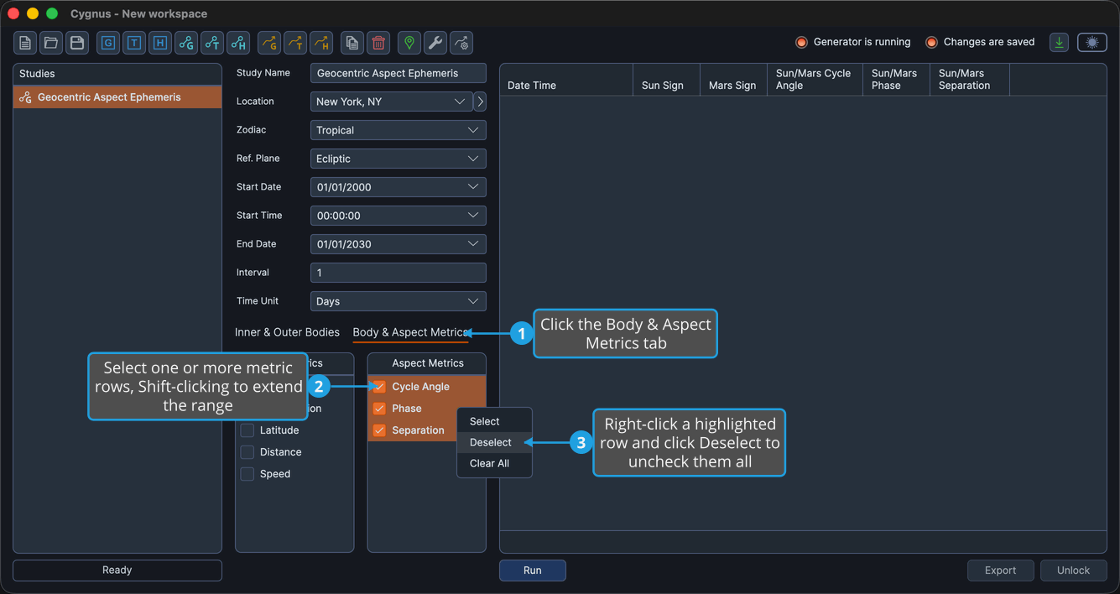Open the Zodiac dropdown set to Tropical
The width and height of the screenshot is (1120, 594).
tap(399, 130)
